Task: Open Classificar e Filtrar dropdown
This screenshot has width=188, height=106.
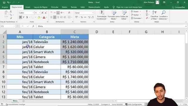Action: (154, 15)
